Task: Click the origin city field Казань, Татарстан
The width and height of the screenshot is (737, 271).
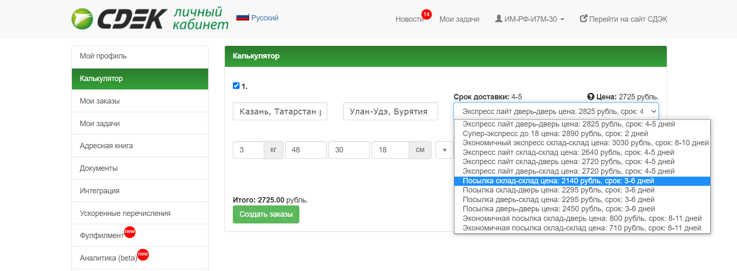Action: (280, 111)
